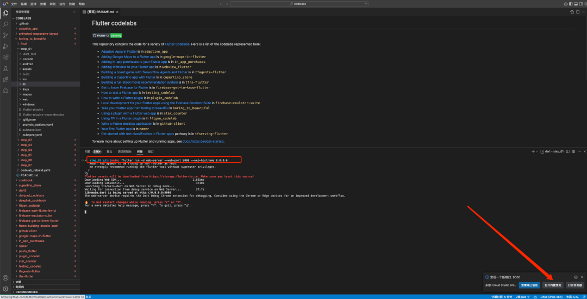Open the Manage gear in activity bar
Screen dimensions: 587x299
[5, 289]
